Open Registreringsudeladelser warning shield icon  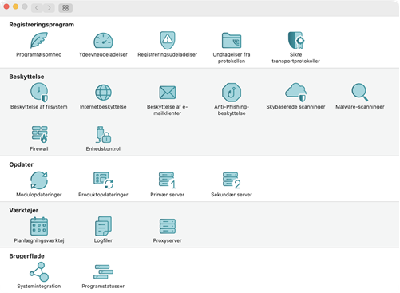coord(168,40)
